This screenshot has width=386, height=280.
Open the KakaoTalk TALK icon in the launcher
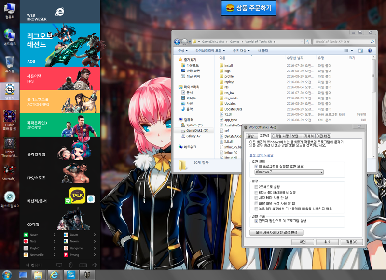[77, 196]
